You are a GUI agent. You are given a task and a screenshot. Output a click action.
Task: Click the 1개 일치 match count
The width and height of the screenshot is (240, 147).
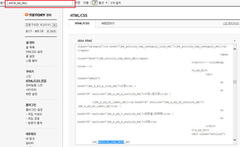pos(116,3)
